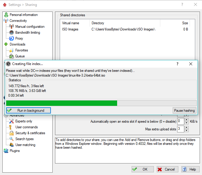This screenshot has width=202, height=175.
Task: Click the clock icon in Creating file index title
Action: coord(8,64)
